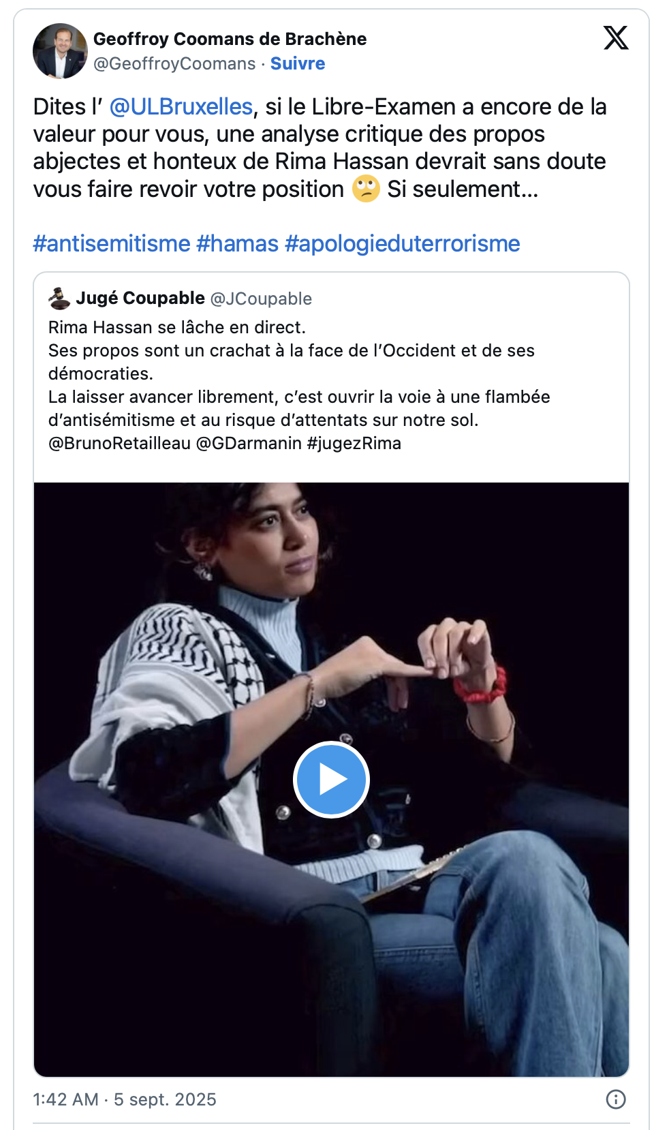Click the @BrunoRetailleau mention text
The width and height of the screenshot is (669, 1130).
(119, 443)
